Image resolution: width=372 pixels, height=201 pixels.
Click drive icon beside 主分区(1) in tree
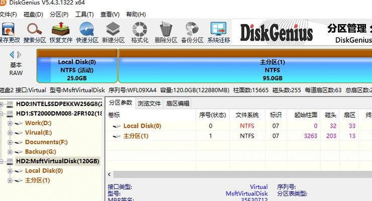[x=19, y=180]
